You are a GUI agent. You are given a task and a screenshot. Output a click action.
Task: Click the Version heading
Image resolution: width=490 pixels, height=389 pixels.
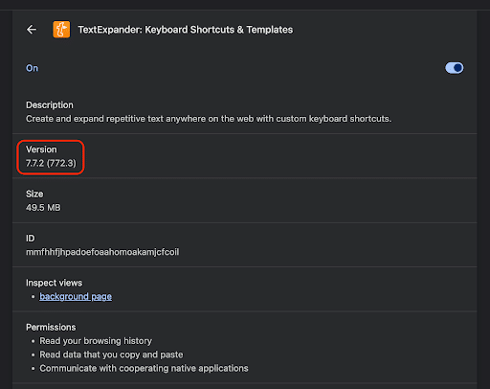coord(41,149)
